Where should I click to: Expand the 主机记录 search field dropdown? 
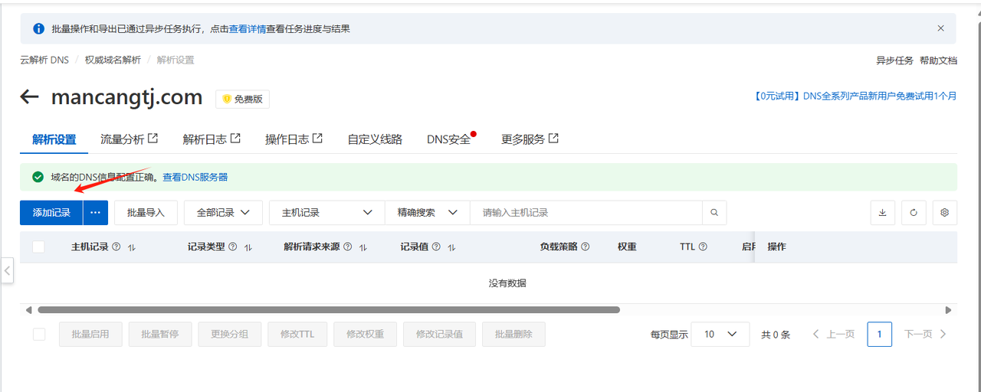326,213
